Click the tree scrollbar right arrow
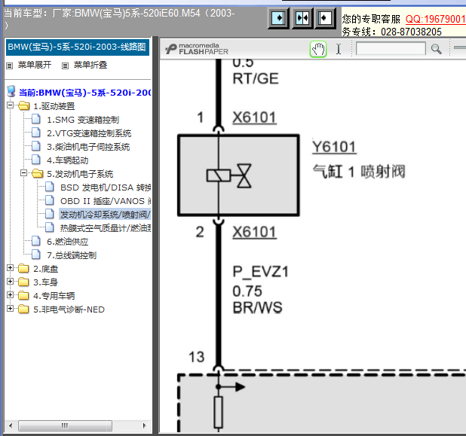The width and height of the screenshot is (466, 436). [x=145, y=425]
